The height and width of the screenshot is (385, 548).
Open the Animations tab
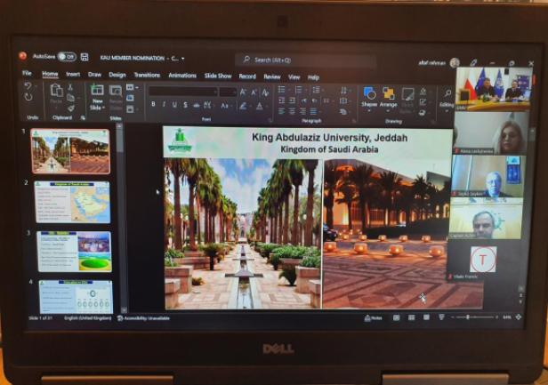click(182, 76)
